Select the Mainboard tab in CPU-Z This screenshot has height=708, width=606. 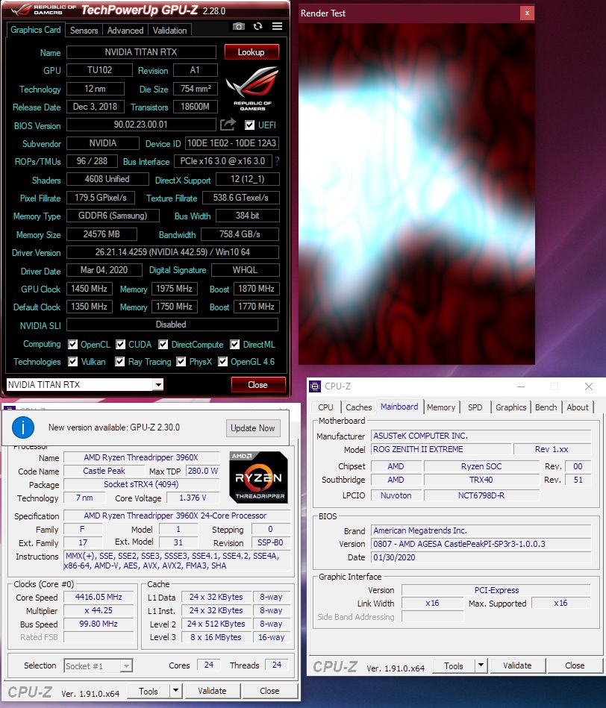point(399,407)
